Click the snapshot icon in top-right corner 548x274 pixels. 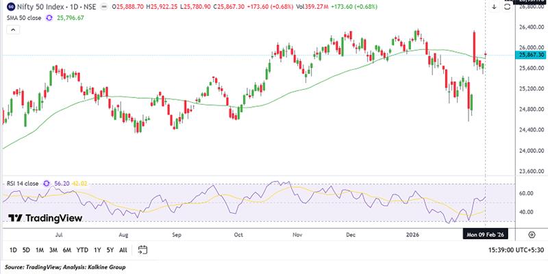508,5
